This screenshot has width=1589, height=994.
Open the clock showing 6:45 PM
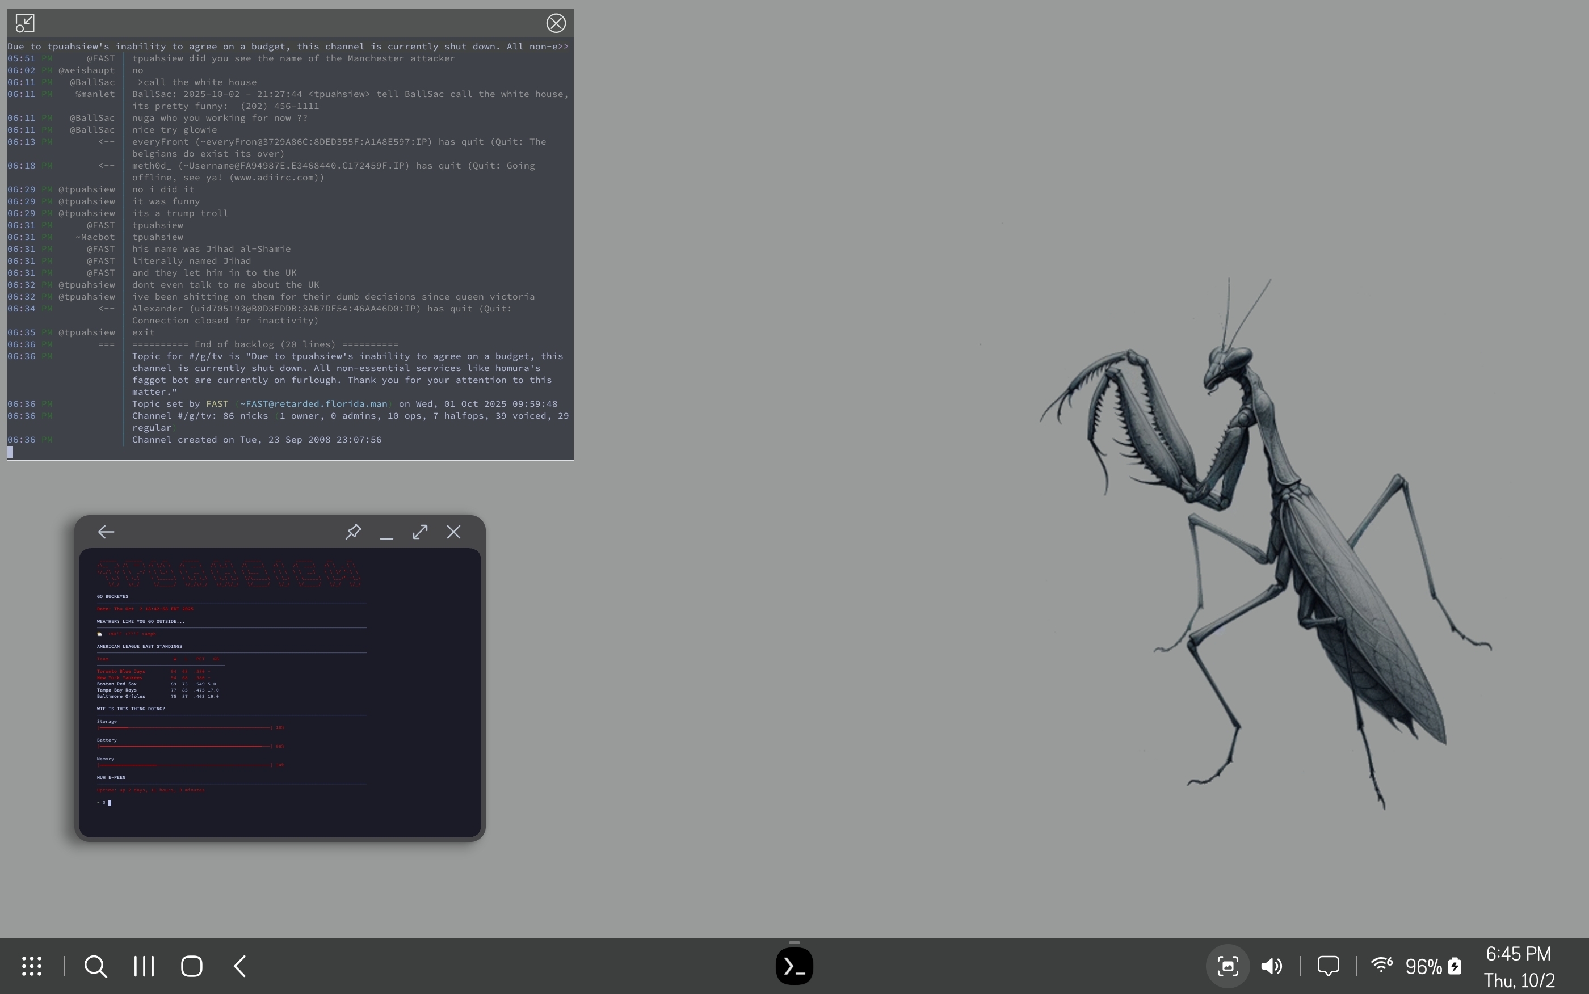pos(1518,954)
